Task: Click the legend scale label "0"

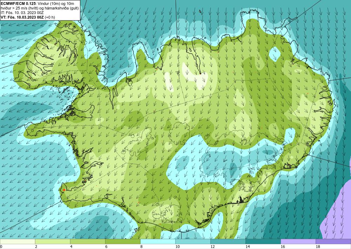Action: pyautogui.click(x=1, y=247)
